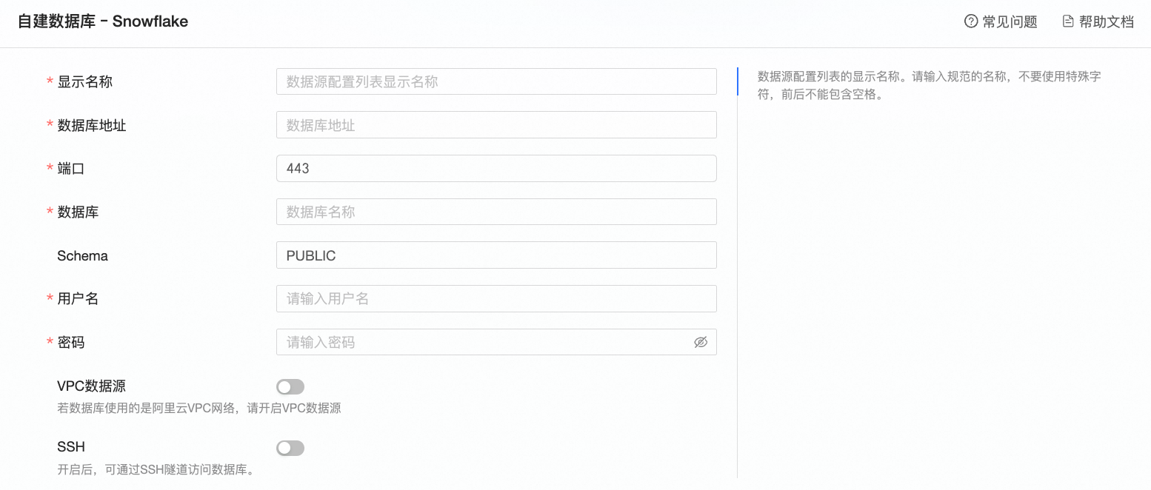The height and width of the screenshot is (490, 1151).
Task: Click the SSH label text
Action: (71, 447)
